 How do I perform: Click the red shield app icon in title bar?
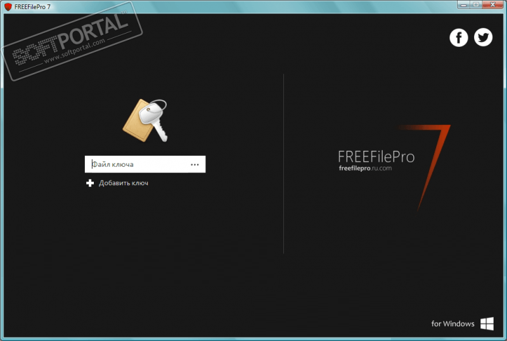point(8,7)
